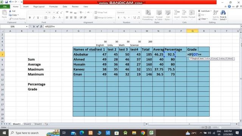This screenshot has width=242, height=136.
Task: Toggle Center alignment
Action: [71, 18]
